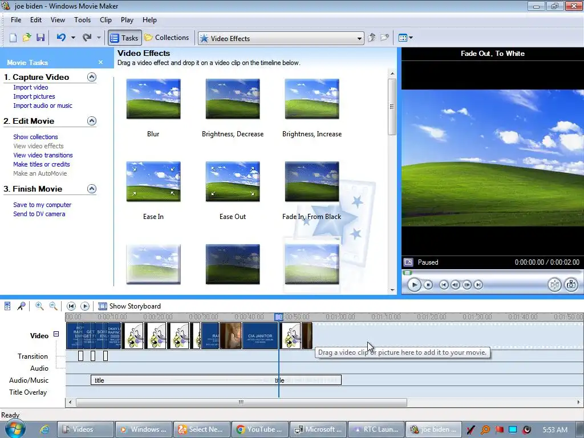The height and width of the screenshot is (438, 584).
Task: Click Make titles or credits link
Action: click(x=41, y=164)
